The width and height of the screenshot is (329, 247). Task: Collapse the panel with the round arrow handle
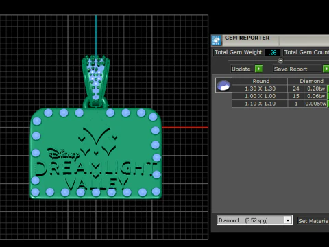pos(280,60)
